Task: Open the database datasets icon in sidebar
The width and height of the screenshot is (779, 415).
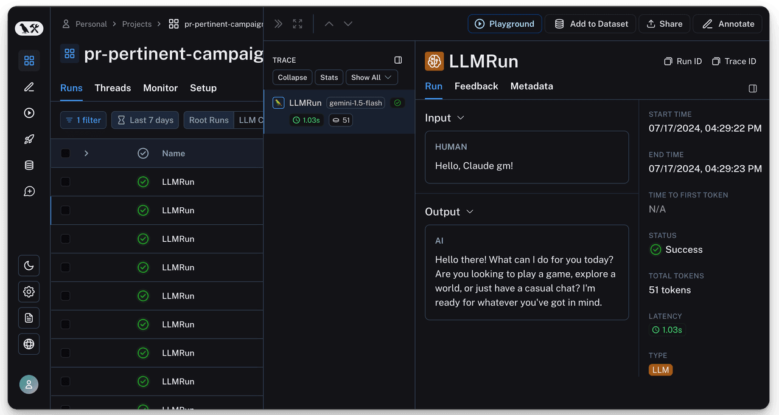Action: 29,165
